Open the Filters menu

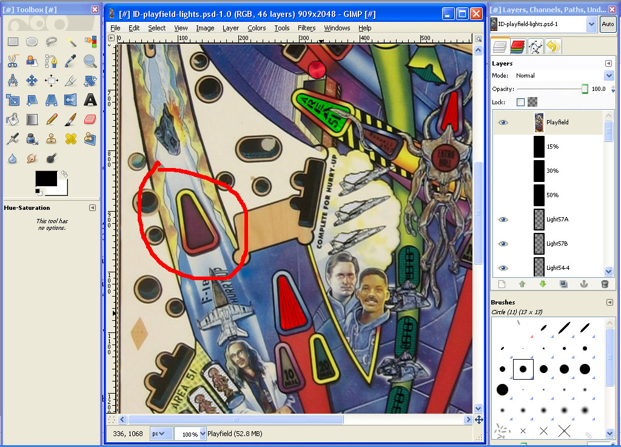pos(306,28)
